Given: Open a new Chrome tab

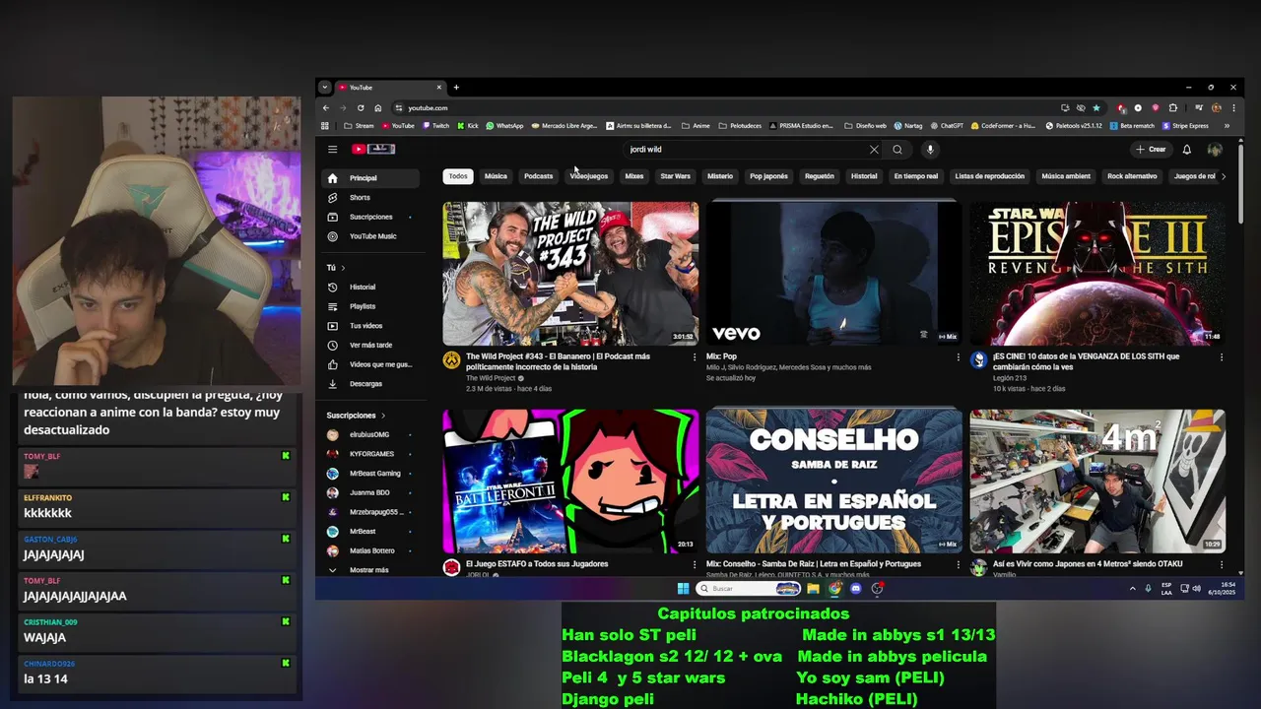Looking at the screenshot, I should [x=456, y=88].
